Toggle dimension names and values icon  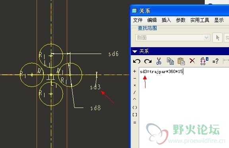[x=204, y=61]
